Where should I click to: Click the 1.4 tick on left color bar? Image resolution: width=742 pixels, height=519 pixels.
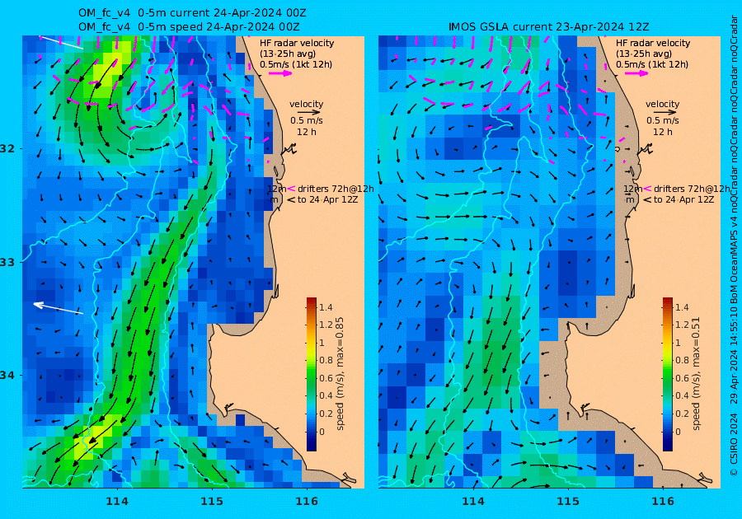tap(326, 307)
